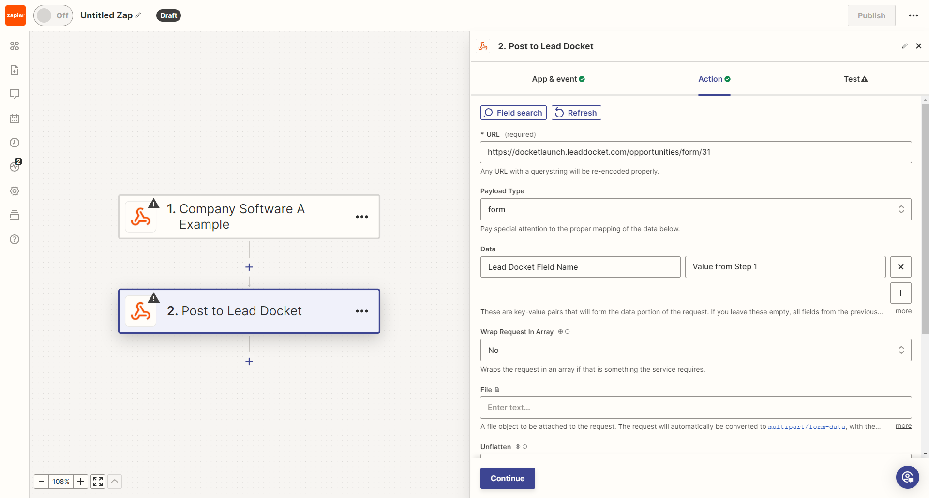Screen dimensions: 929x498
Task: Switch to the Test tab
Action: click(854, 79)
